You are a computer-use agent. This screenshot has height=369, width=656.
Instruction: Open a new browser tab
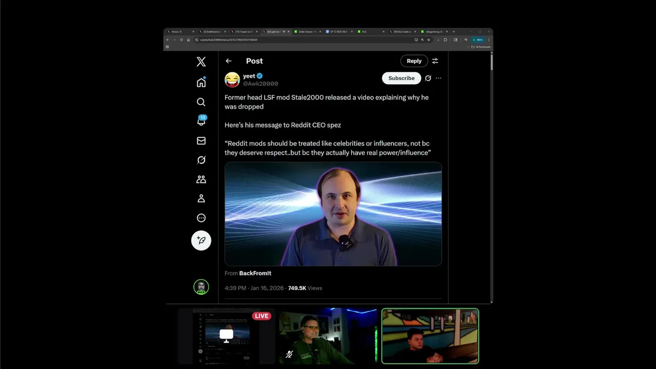[x=454, y=32]
